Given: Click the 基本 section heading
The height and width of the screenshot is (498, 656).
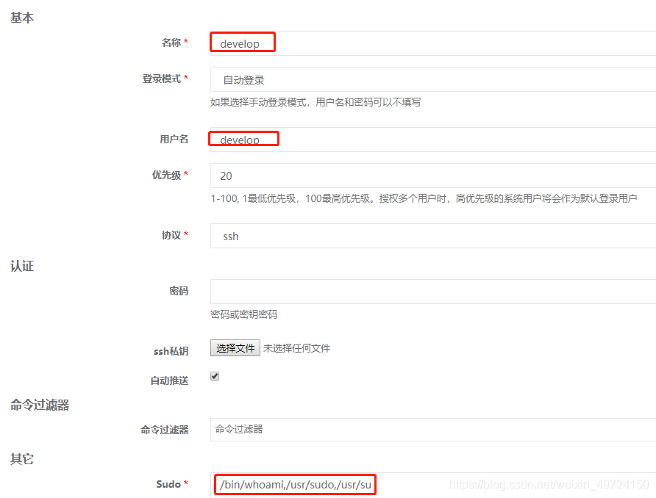Looking at the screenshot, I should pyautogui.click(x=22, y=18).
